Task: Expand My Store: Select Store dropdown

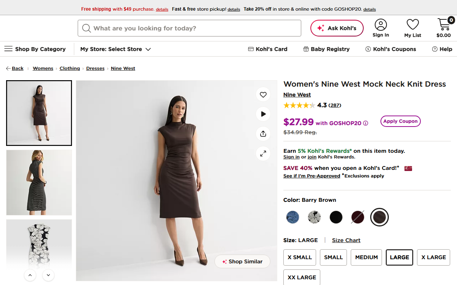Action: click(x=115, y=49)
